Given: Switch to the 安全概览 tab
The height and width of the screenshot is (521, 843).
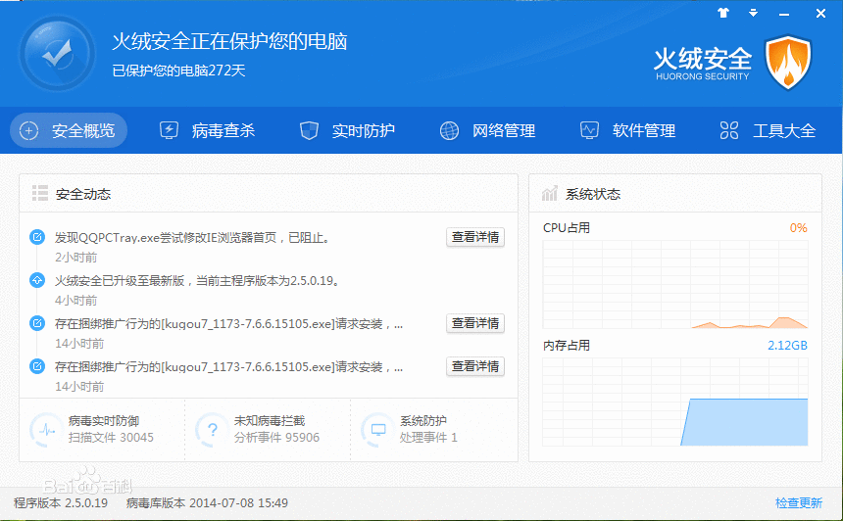Looking at the screenshot, I should tap(69, 130).
